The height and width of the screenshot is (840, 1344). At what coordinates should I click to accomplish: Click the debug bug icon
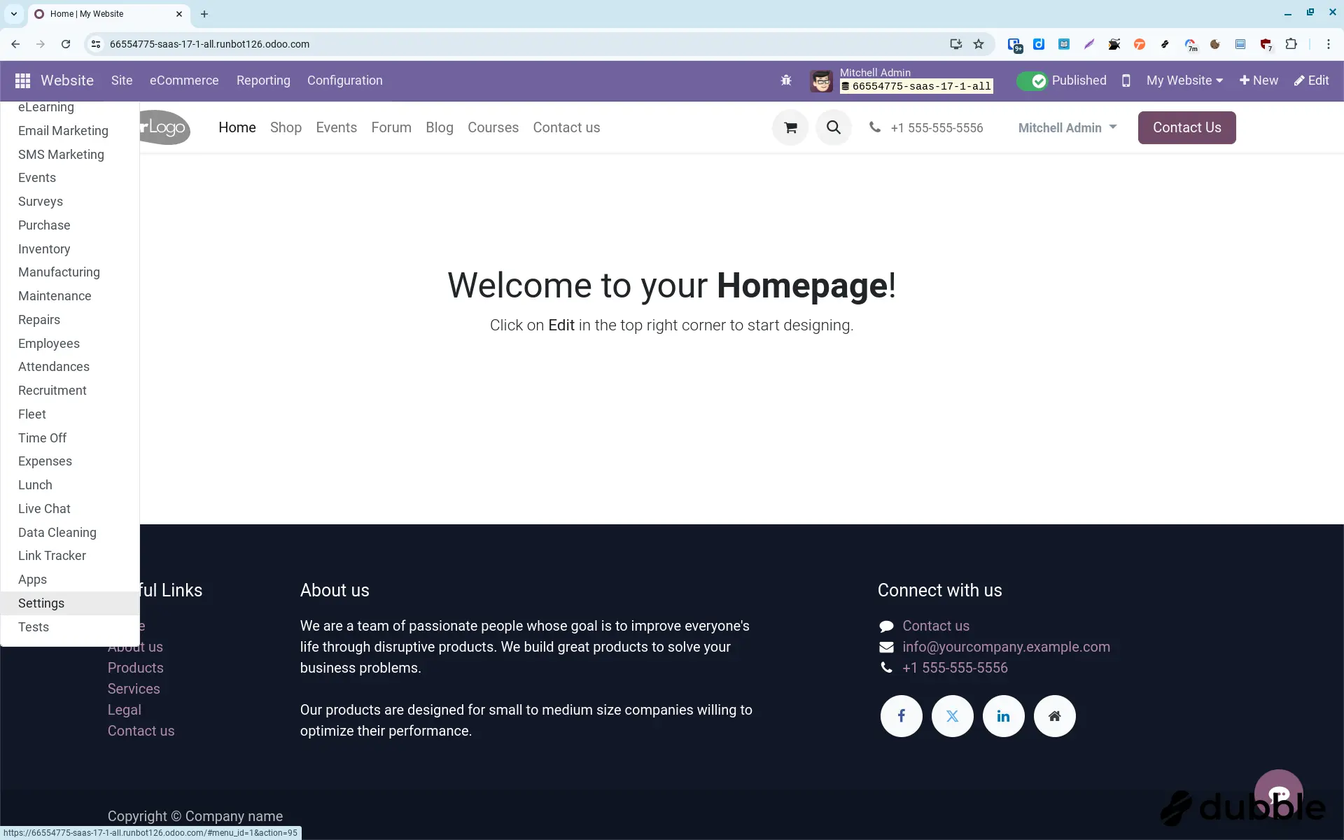[x=786, y=80]
